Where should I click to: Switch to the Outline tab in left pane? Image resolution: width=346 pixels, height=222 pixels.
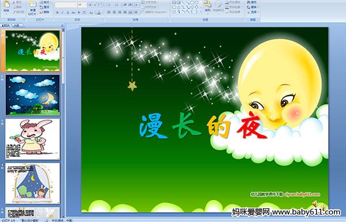(16, 25)
